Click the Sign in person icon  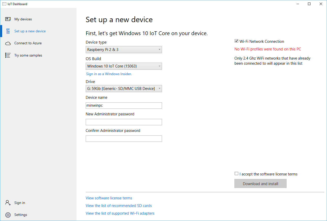pyautogui.click(x=8, y=203)
